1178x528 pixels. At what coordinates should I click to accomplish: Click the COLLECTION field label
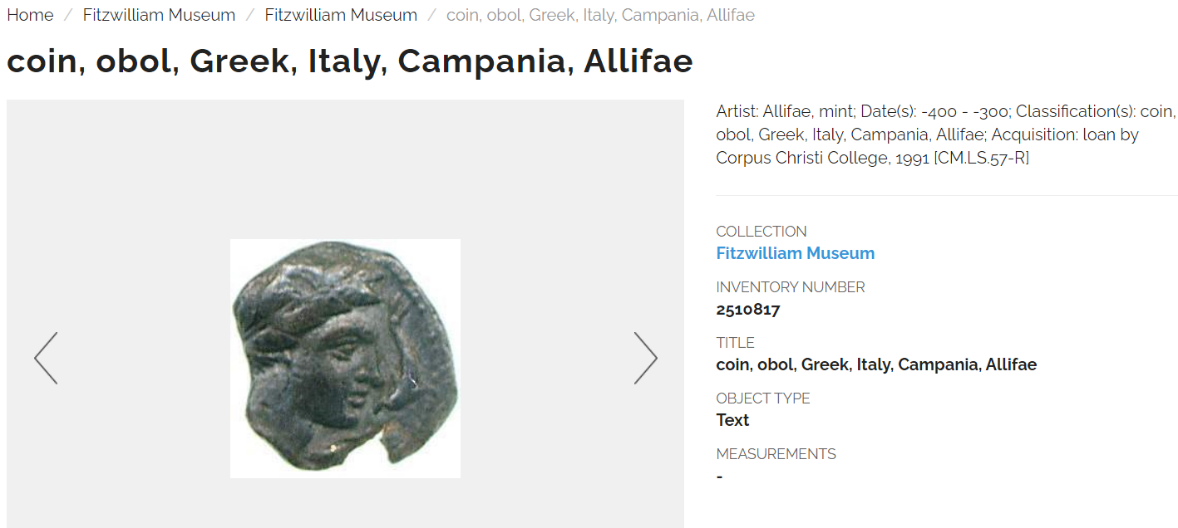click(761, 232)
